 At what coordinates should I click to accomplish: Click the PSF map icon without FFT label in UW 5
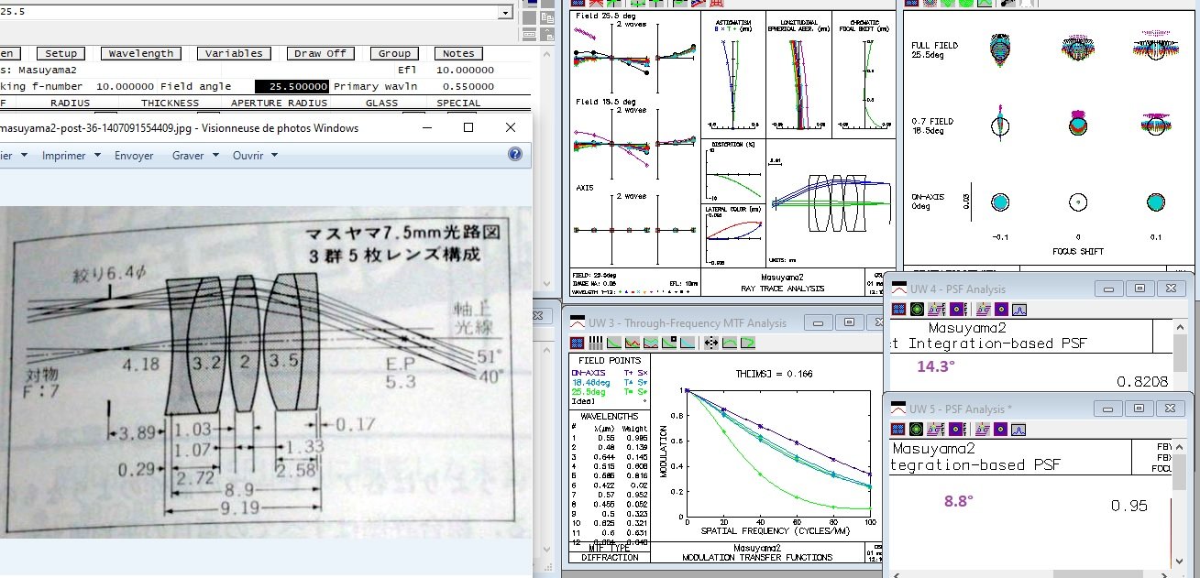pyautogui.click(x=983, y=428)
